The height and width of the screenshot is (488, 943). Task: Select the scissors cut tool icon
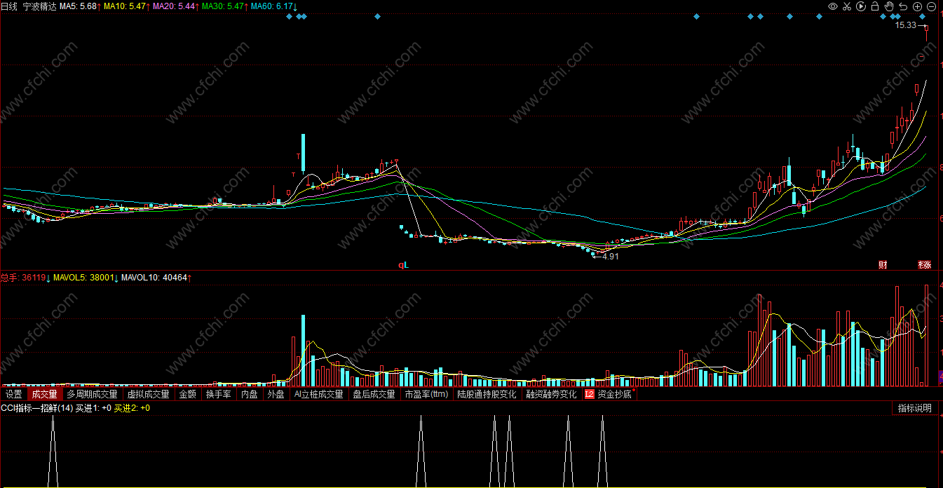click(847, 6)
